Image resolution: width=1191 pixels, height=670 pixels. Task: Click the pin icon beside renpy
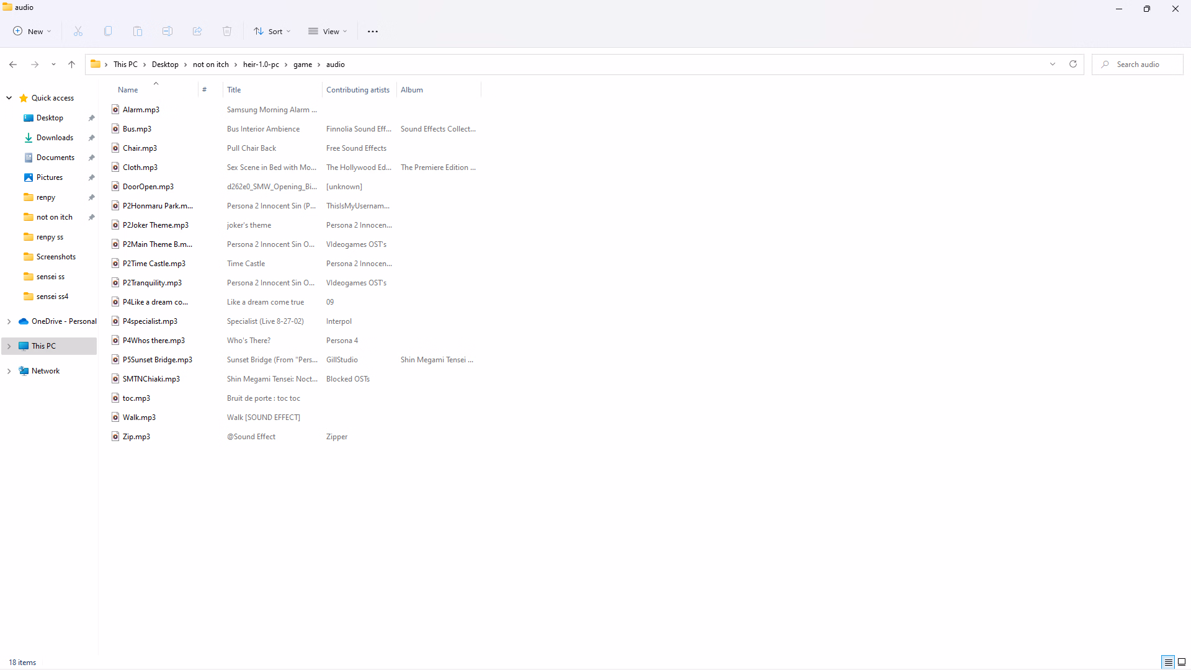pyautogui.click(x=92, y=197)
